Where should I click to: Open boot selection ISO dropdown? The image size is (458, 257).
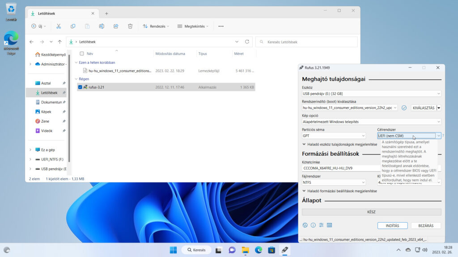pos(349,108)
